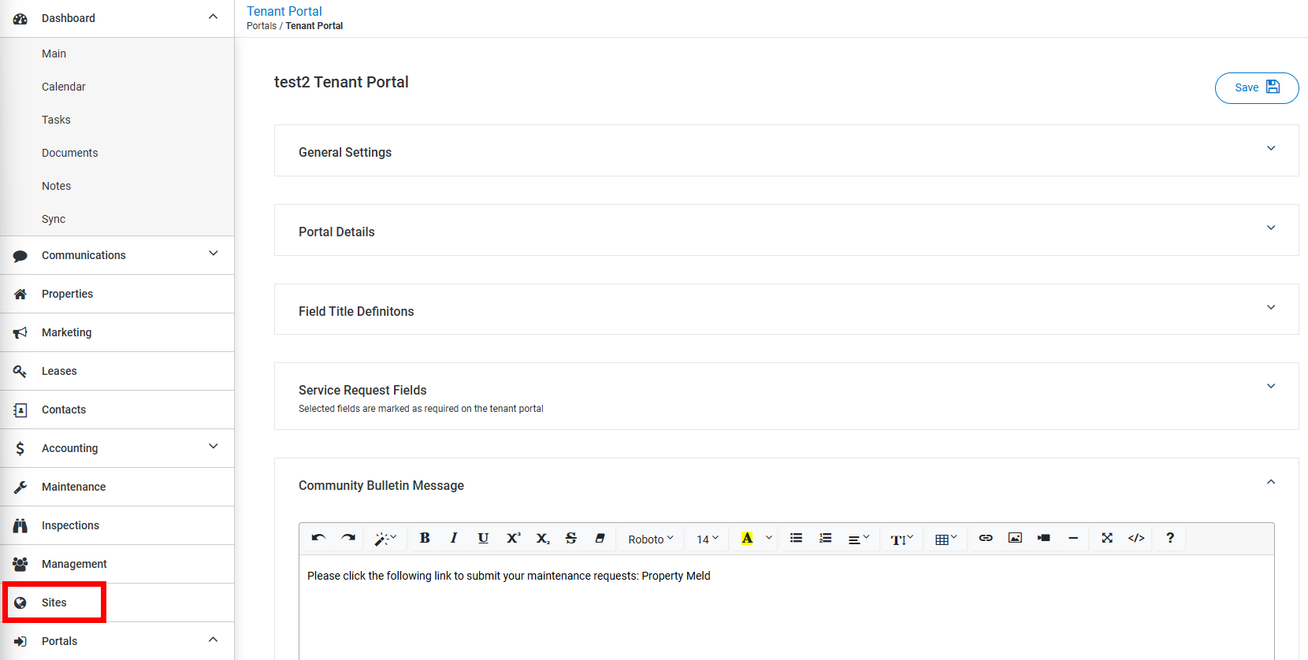
Task: Open the Roboto font family dropdown
Action: [x=650, y=539]
